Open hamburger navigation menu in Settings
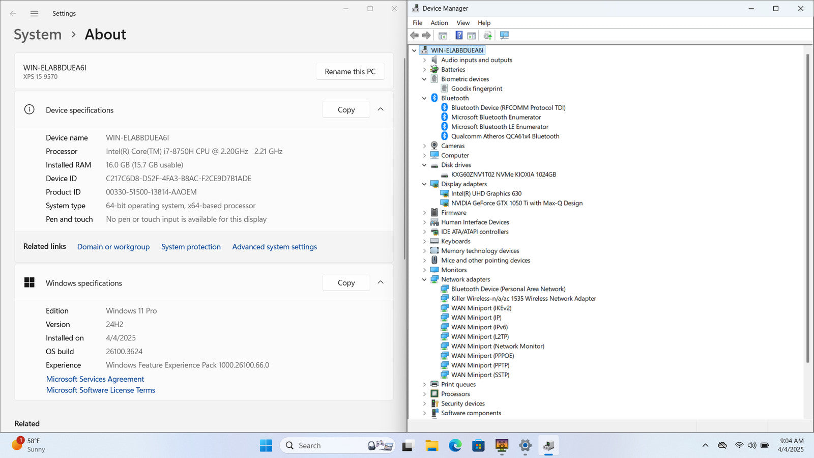814x458 pixels. [x=34, y=14]
